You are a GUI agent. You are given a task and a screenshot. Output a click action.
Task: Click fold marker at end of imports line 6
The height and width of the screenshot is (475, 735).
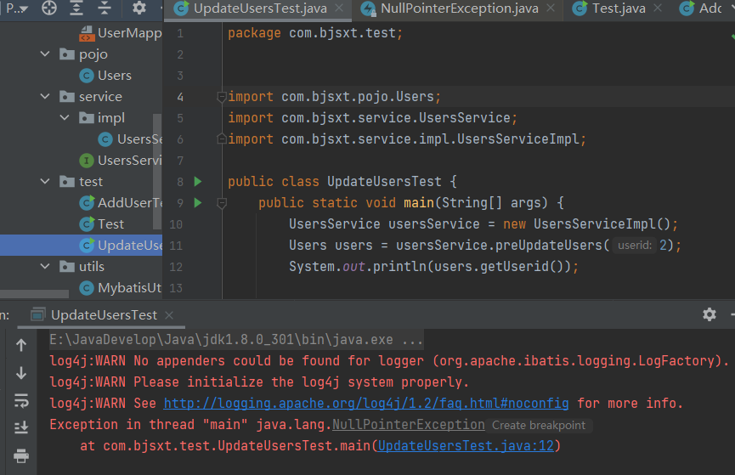[x=222, y=139]
